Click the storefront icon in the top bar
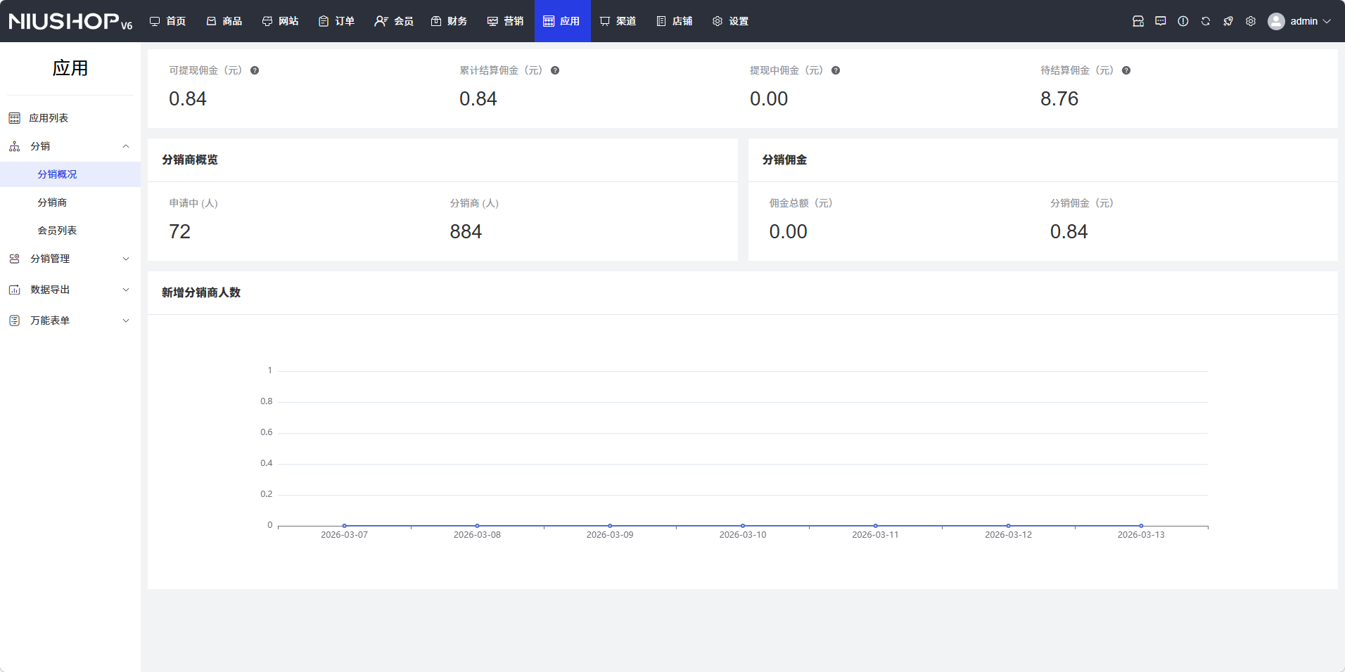Image resolution: width=1345 pixels, height=672 pixels. [x=1138, y=21]
